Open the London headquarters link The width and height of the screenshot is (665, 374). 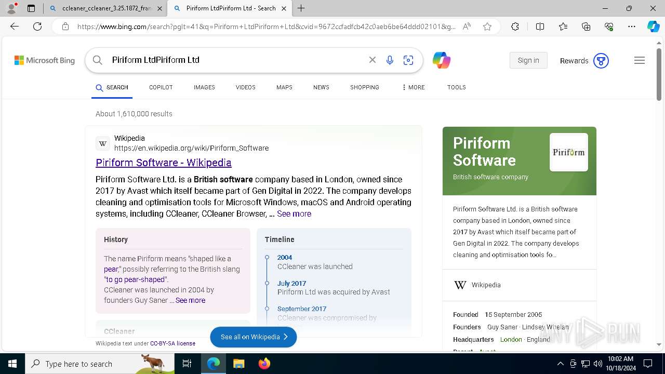click(511, 339)
